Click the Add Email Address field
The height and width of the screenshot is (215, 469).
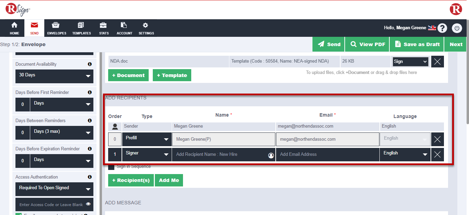coord(327,154)
